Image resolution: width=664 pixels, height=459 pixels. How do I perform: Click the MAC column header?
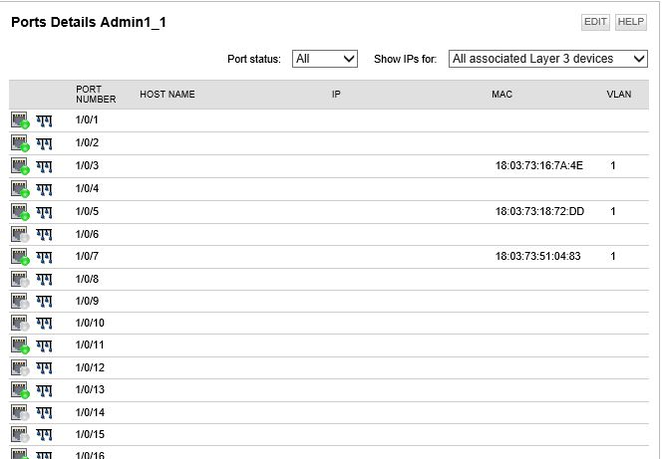501,95
